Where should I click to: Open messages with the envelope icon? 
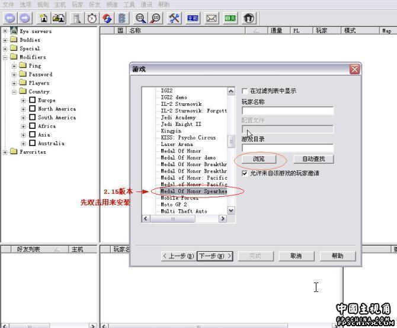(212, 18)
